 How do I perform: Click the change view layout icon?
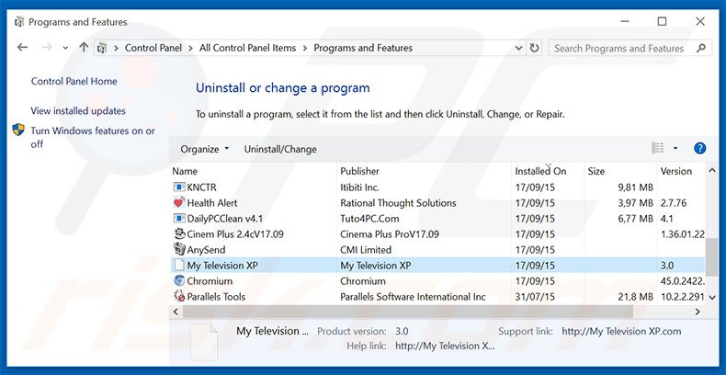point(657,148)
